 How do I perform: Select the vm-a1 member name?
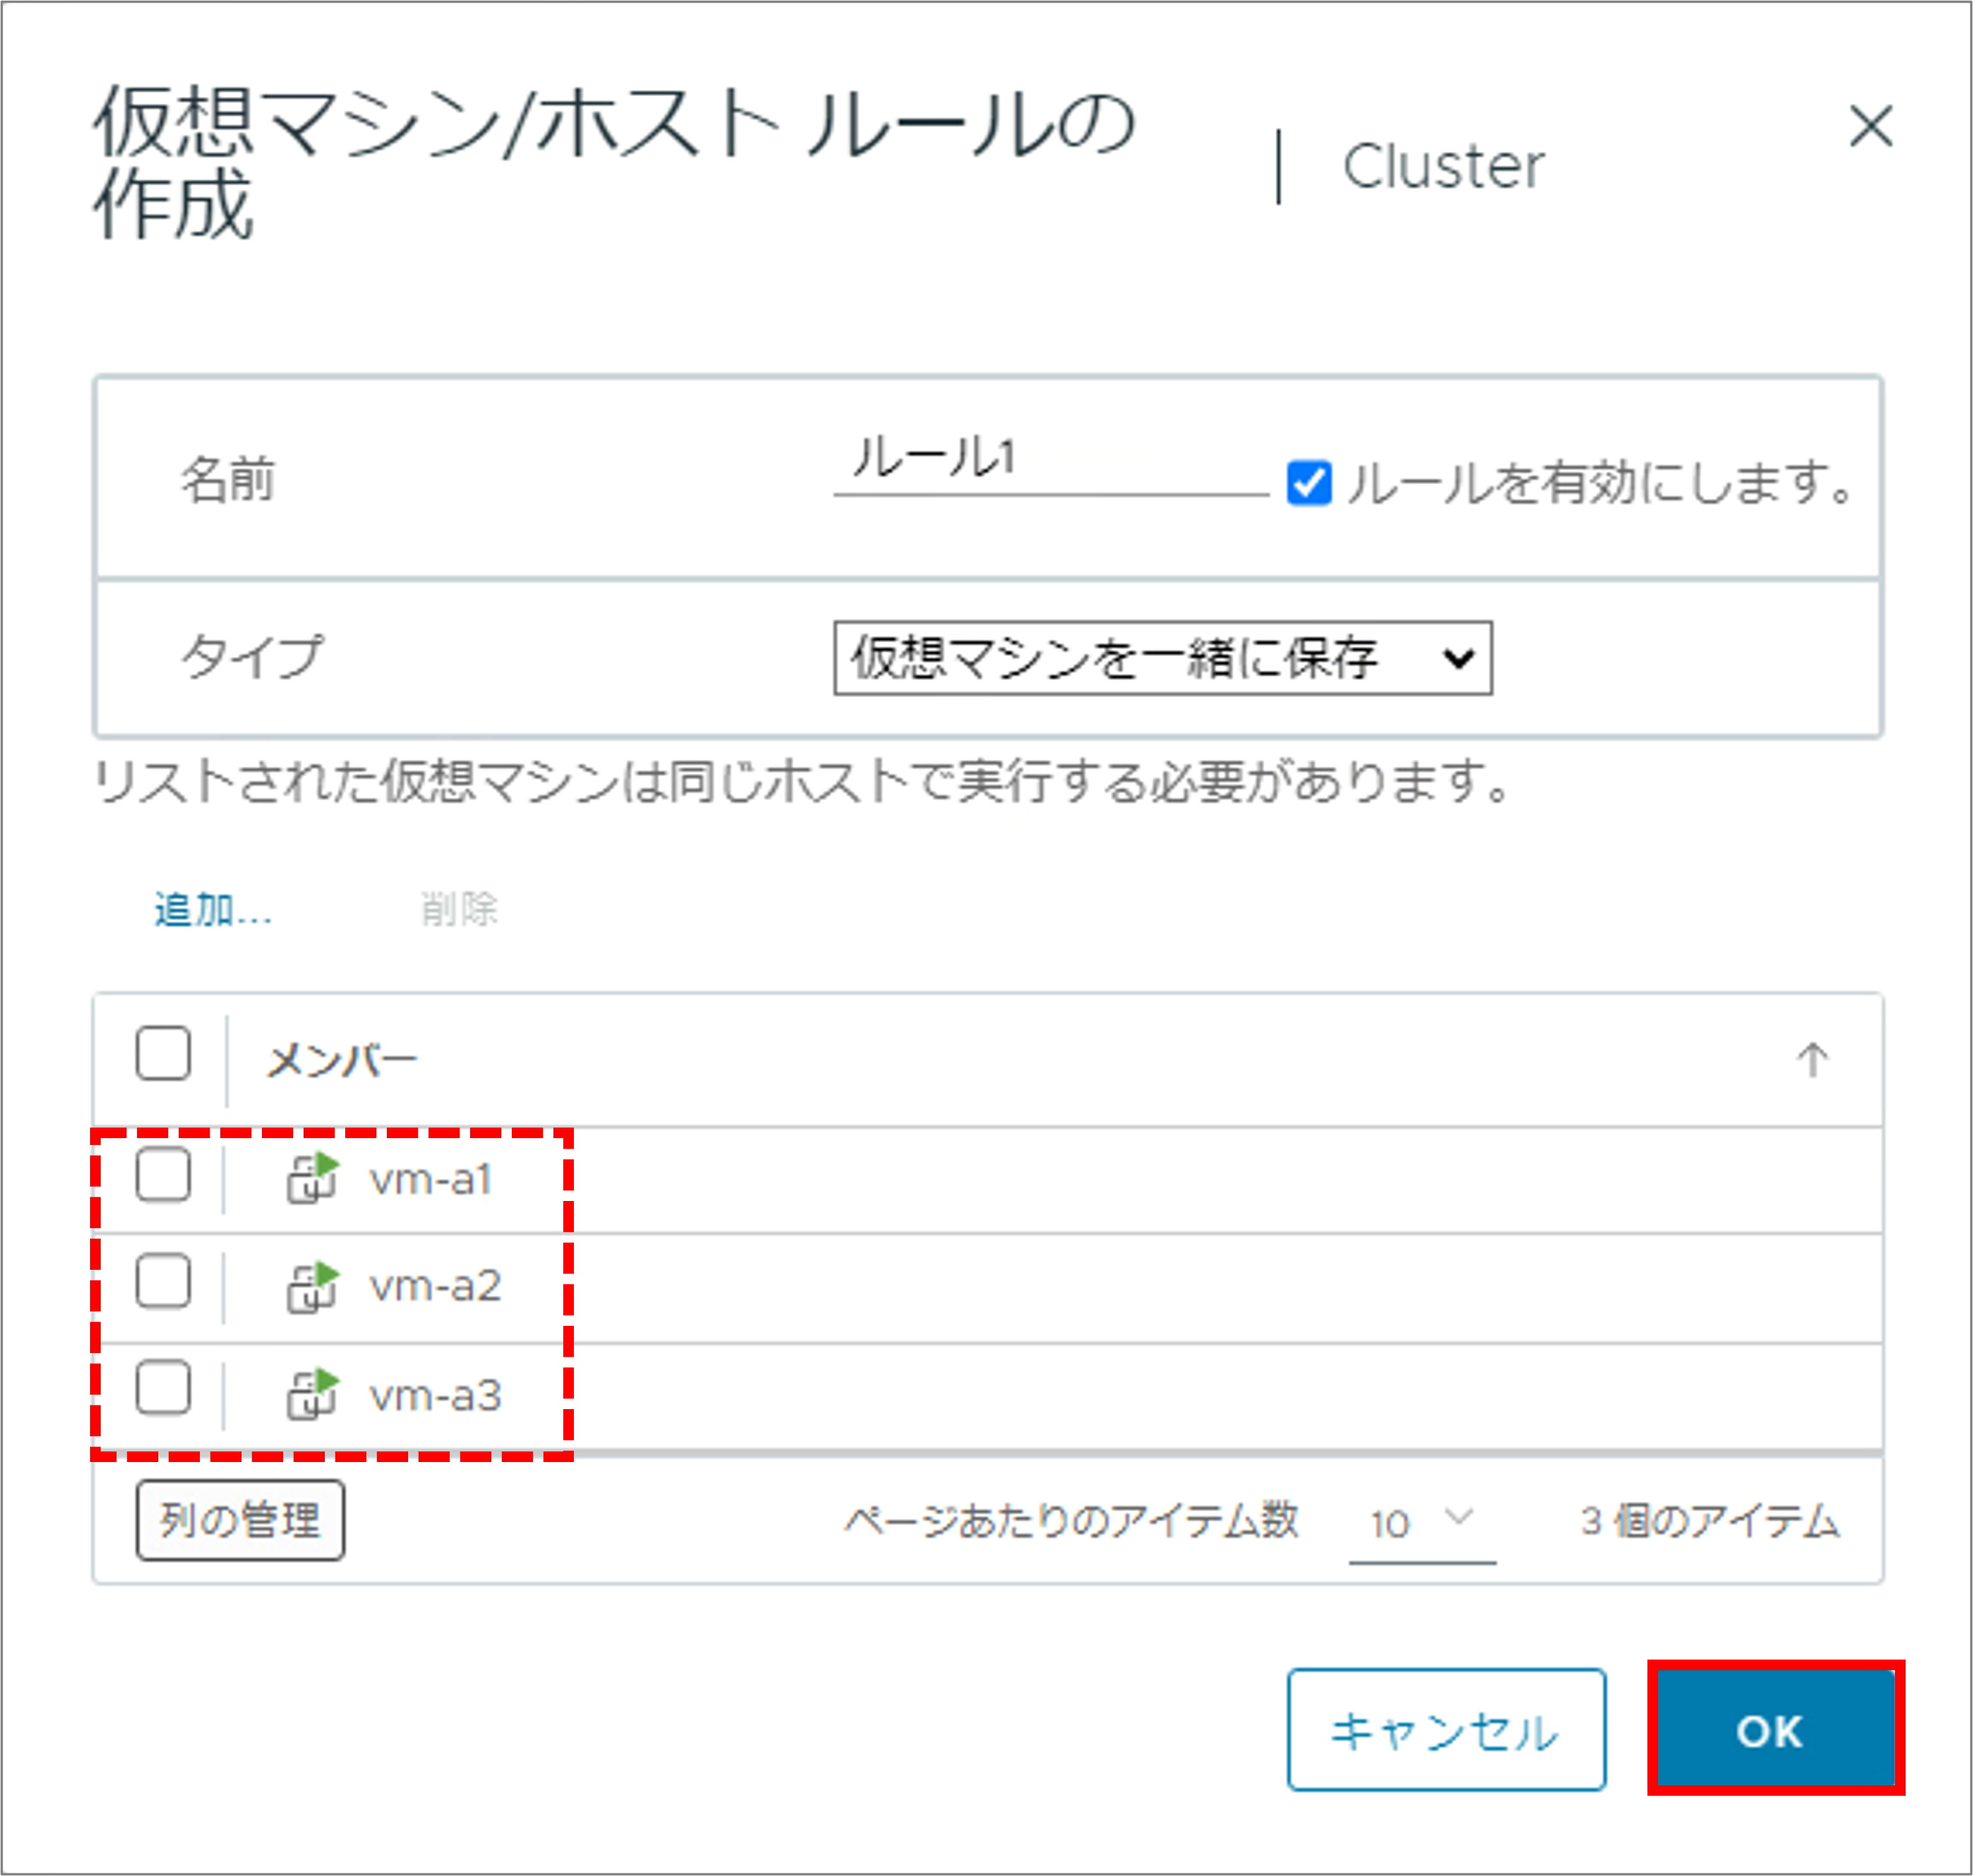pyautogui.click(x=430, y=1180)
